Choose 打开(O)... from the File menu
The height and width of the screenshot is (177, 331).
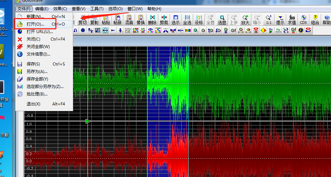click(44, 24)
